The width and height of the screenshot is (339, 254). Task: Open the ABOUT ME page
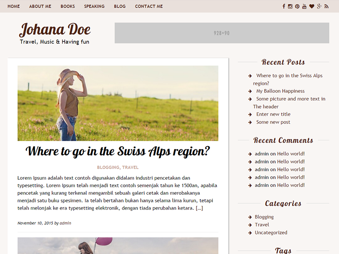tap(40, 6)
